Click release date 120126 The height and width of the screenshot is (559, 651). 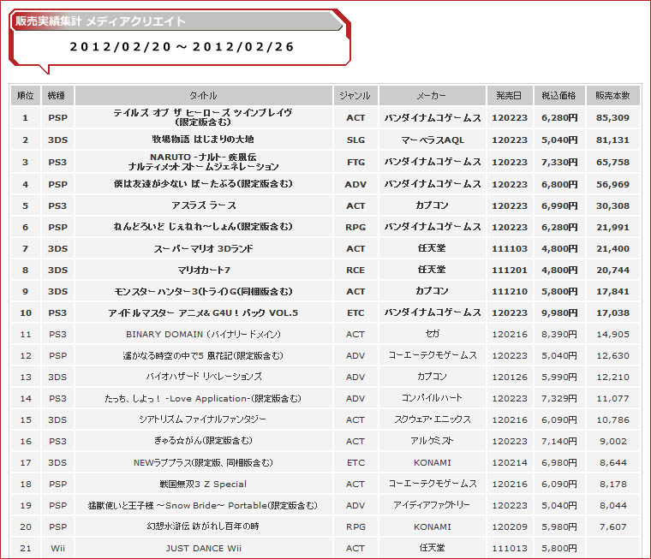[x=510, y=378]
